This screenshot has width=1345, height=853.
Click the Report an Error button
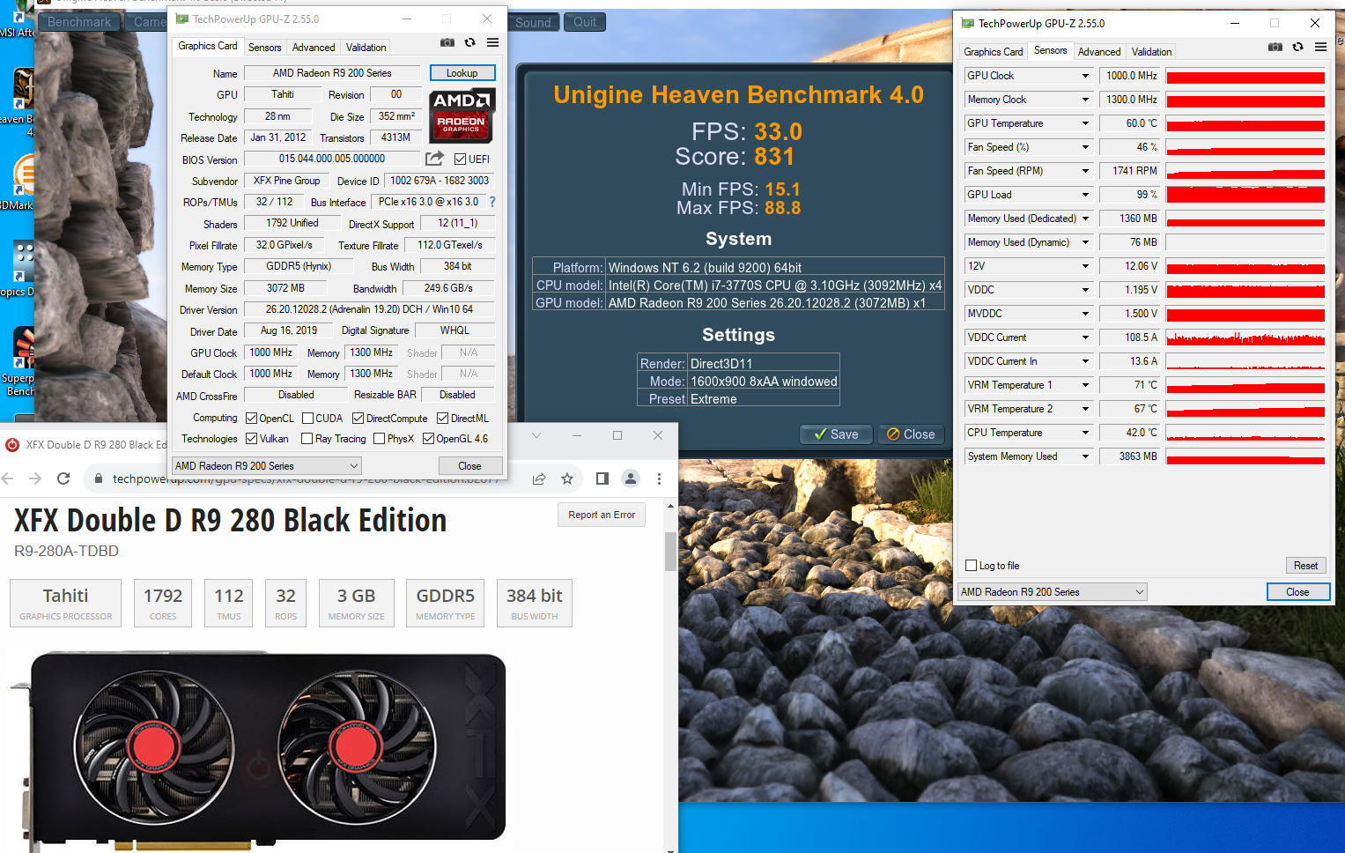coord(602,515)
